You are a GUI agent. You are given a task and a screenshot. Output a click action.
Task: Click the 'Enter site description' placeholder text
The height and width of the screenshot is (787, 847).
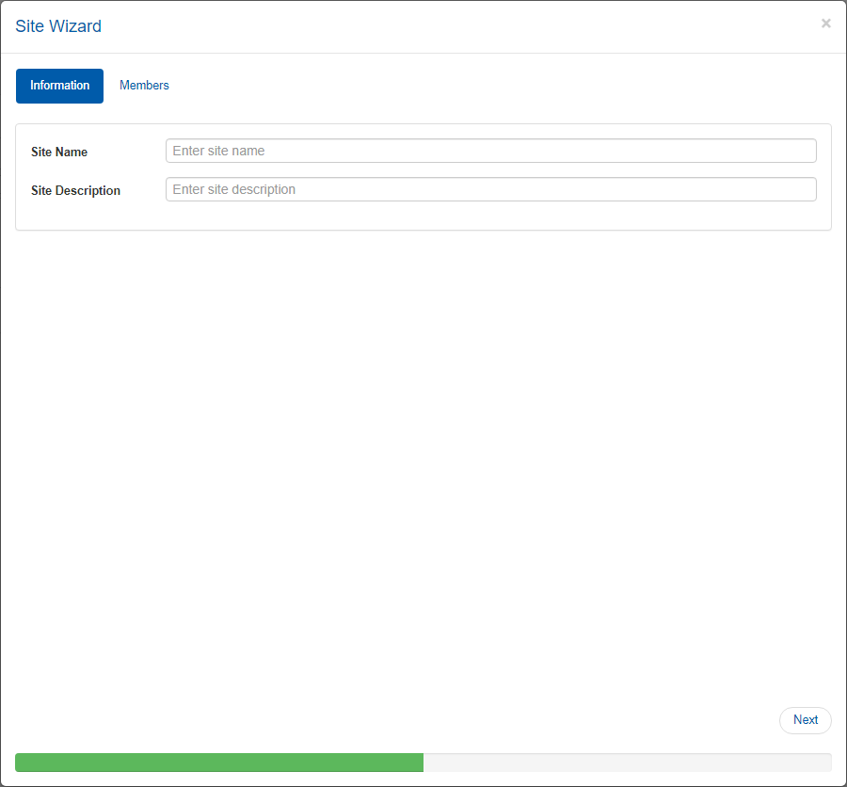(233, 189)
